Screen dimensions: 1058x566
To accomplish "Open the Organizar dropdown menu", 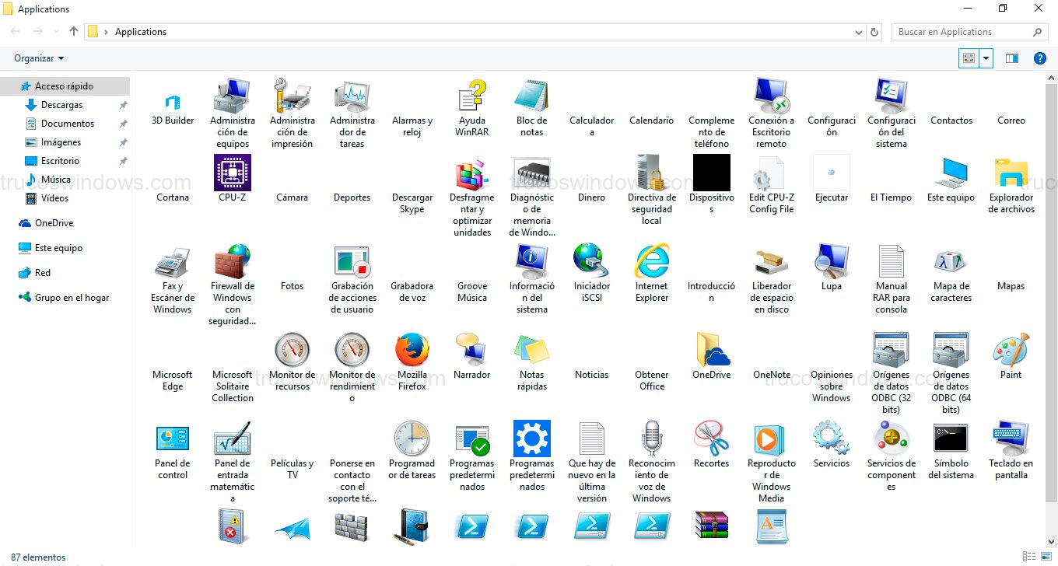I will (39, 58).
